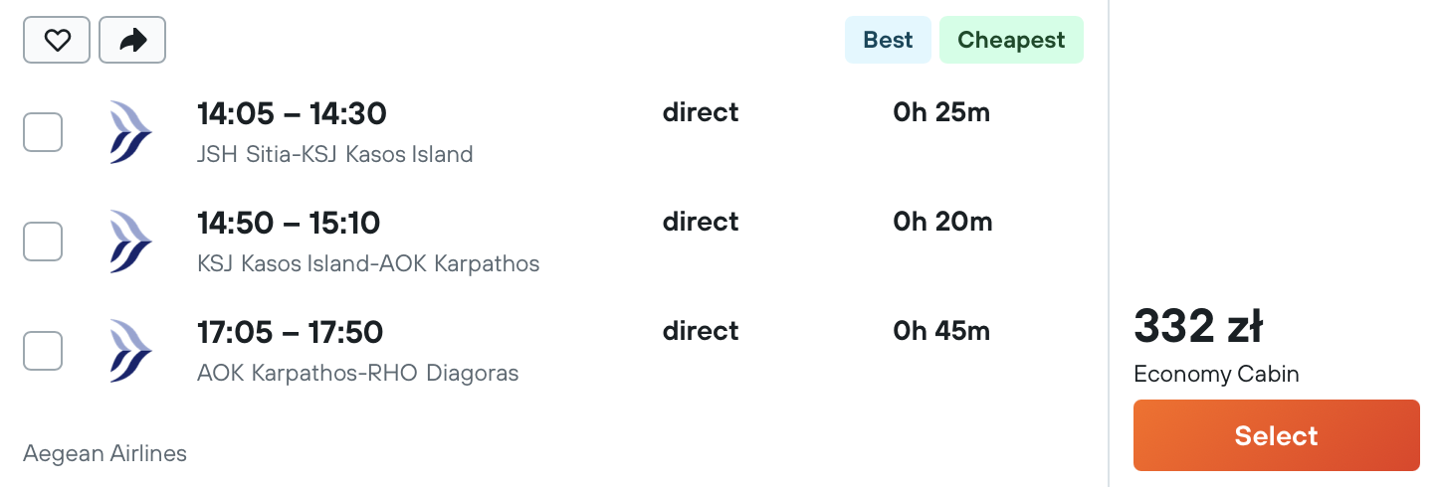
Task: Check the box for the 14:05 – 14:30 flight
Action: (43, 132)
